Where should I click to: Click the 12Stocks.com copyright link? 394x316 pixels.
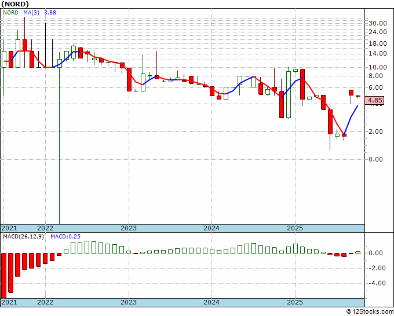click(x=370, y=312)
